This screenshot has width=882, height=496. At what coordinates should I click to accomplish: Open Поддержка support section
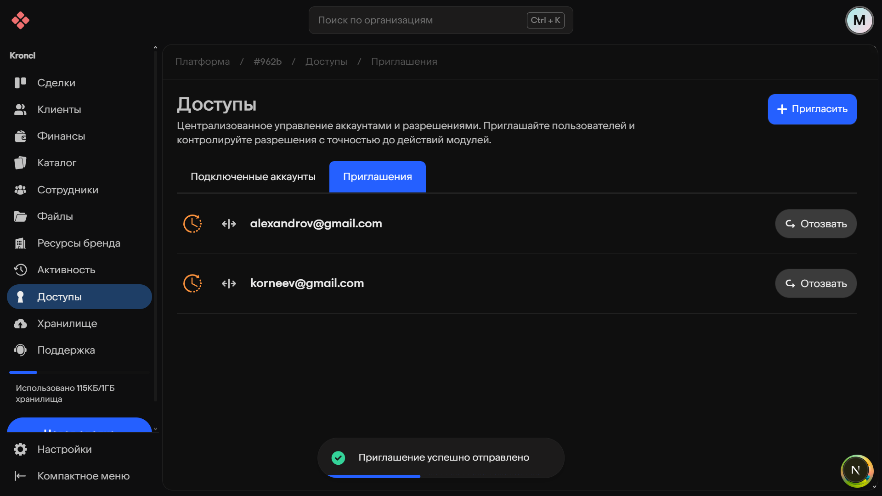tap(66, 350)
